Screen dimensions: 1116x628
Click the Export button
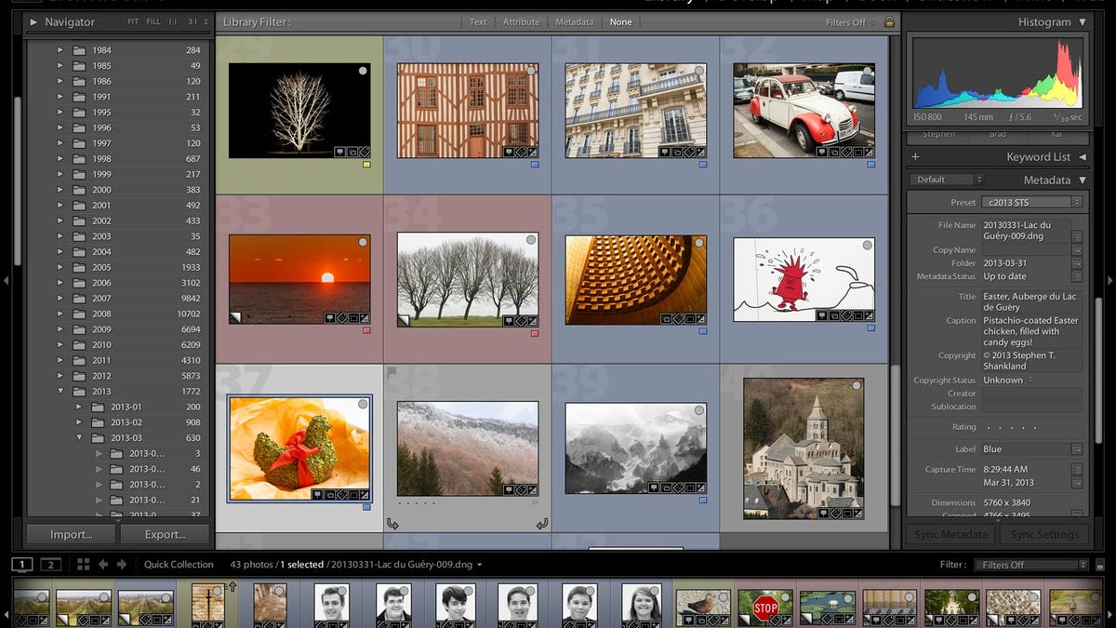(166, 534)
